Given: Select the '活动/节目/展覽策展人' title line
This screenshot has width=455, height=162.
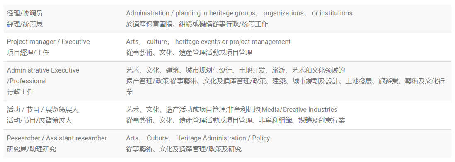Looking at the screenshot, I should coord(39,120).
